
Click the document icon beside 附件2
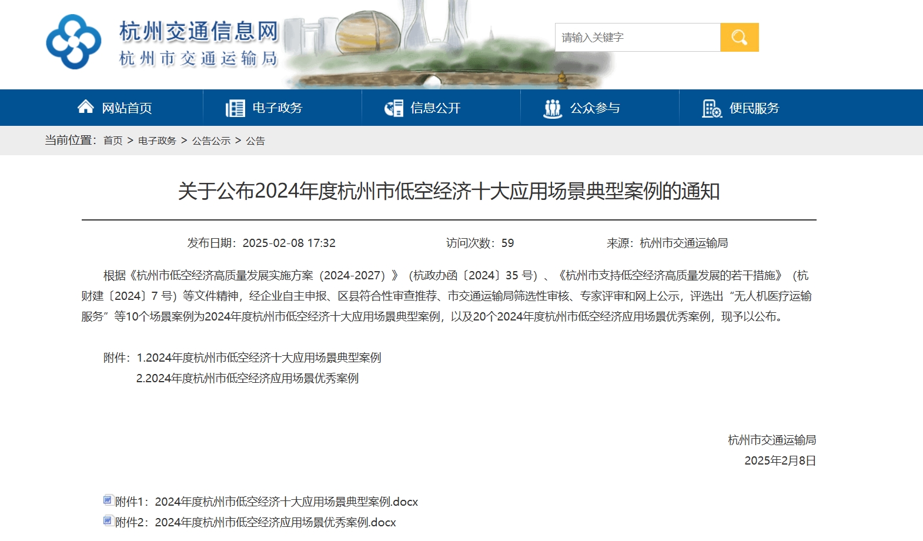[x=108, y=521]
